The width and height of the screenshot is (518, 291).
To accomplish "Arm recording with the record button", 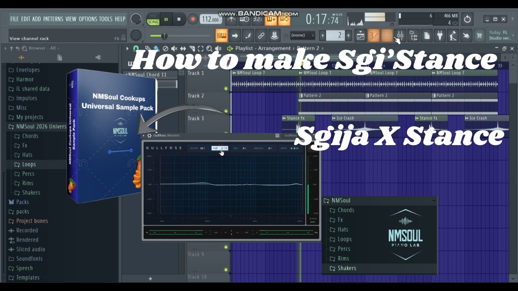I will click(193, 19).
